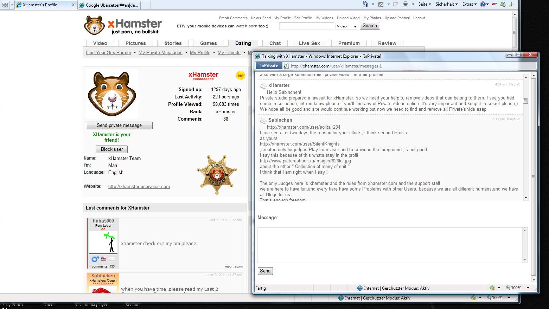
Task: Expand the zoom level dropdown in popup status bar
Action: [x=528, y=288]
